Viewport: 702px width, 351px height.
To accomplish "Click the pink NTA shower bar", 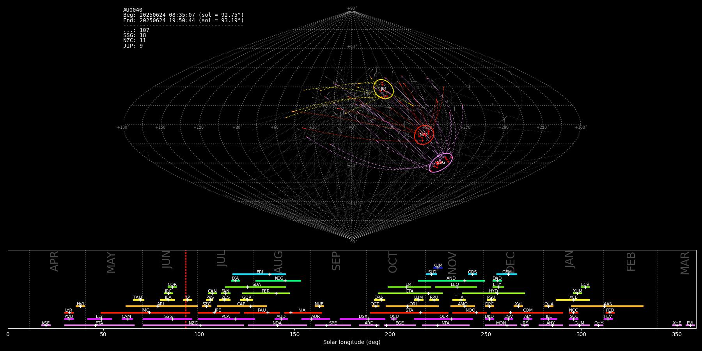I will pos(445,325).
